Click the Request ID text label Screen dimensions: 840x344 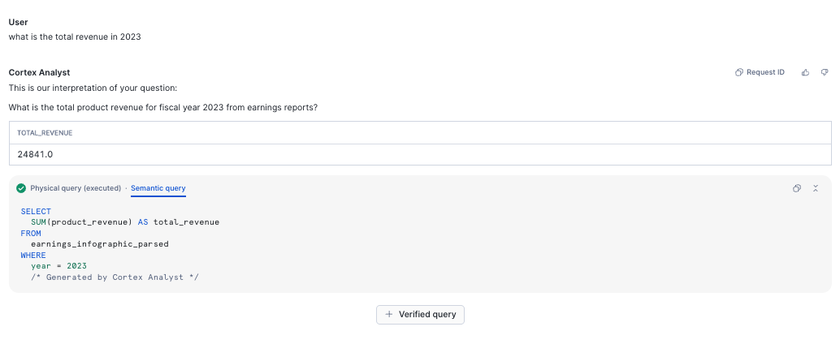pos(765,72)
